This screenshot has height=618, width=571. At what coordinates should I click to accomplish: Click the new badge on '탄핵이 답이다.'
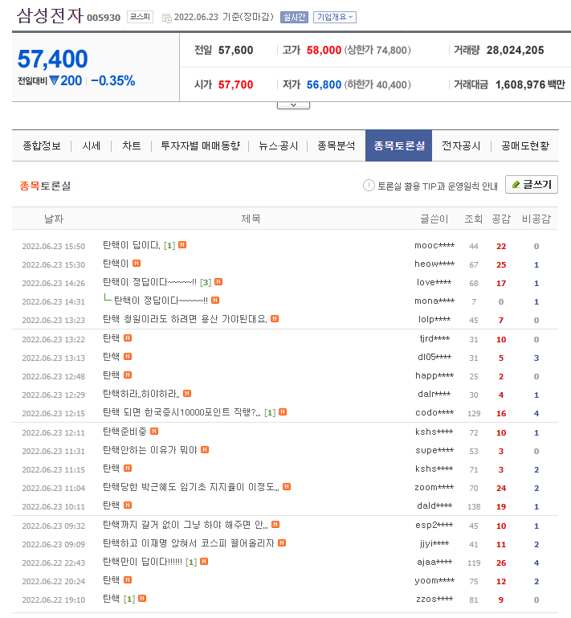[x=182, y=245]
